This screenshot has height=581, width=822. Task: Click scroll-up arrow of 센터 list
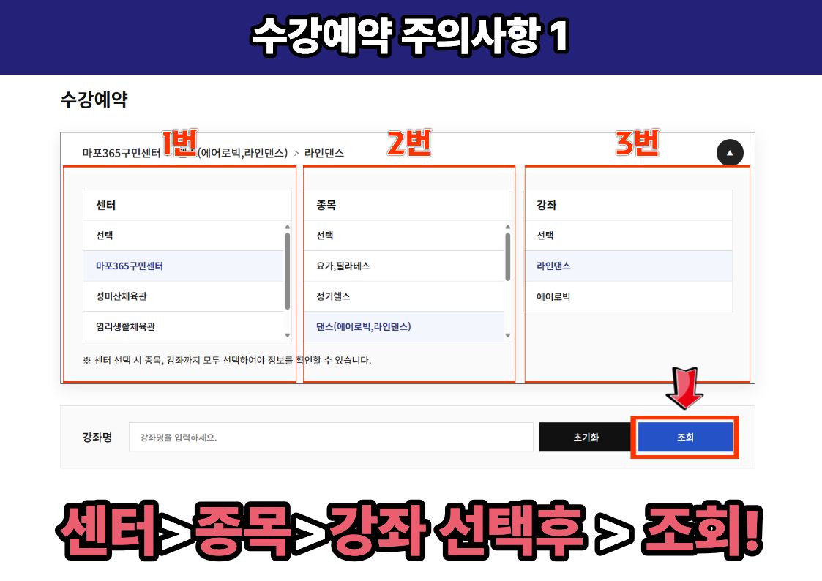288,228
